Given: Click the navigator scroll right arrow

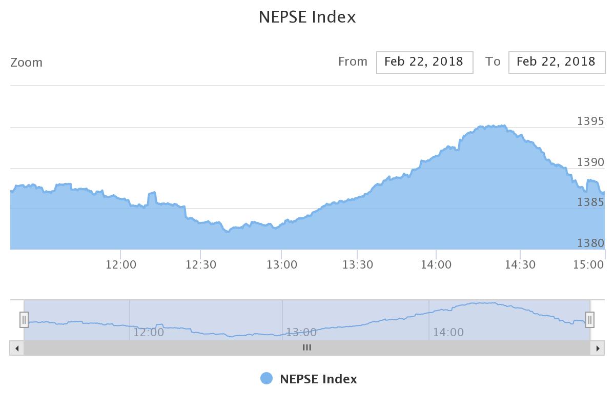Looking at the screenshot, I should point(598,348).
